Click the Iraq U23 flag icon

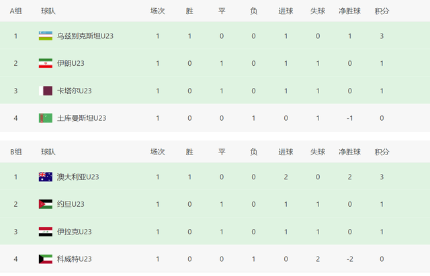[x=46, y=232]
